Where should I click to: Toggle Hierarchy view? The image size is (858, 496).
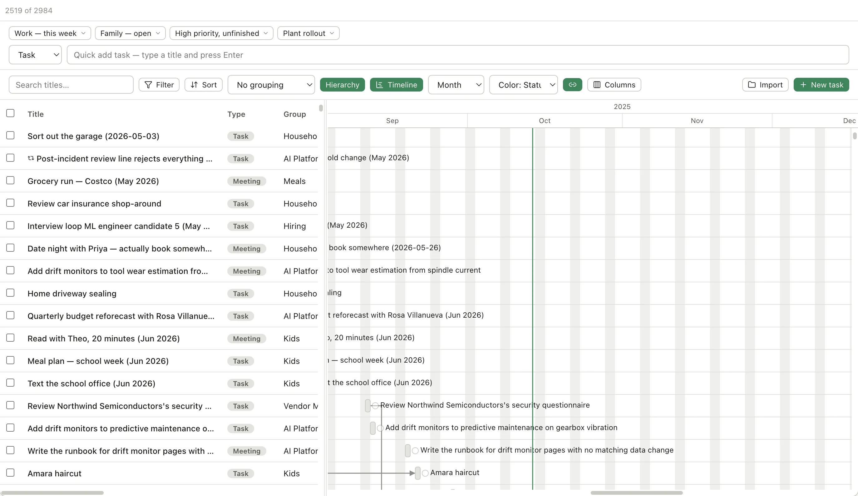(x=342, y=85)
